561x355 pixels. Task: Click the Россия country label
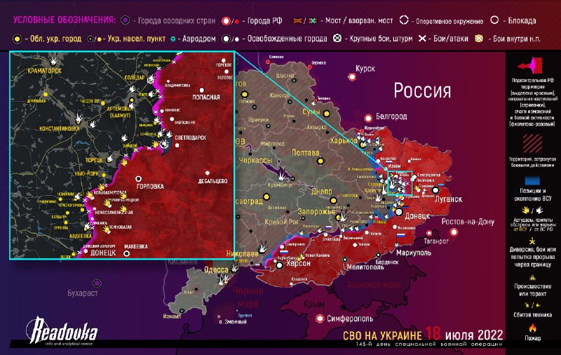click(x=421, y=91)
